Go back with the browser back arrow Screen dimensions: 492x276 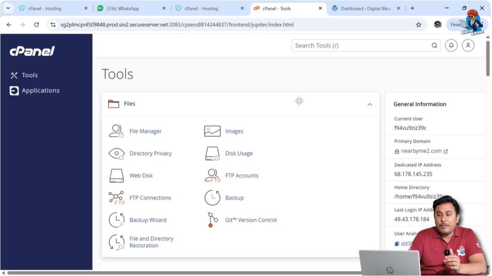pyautogui.click(x=9, y=25)
